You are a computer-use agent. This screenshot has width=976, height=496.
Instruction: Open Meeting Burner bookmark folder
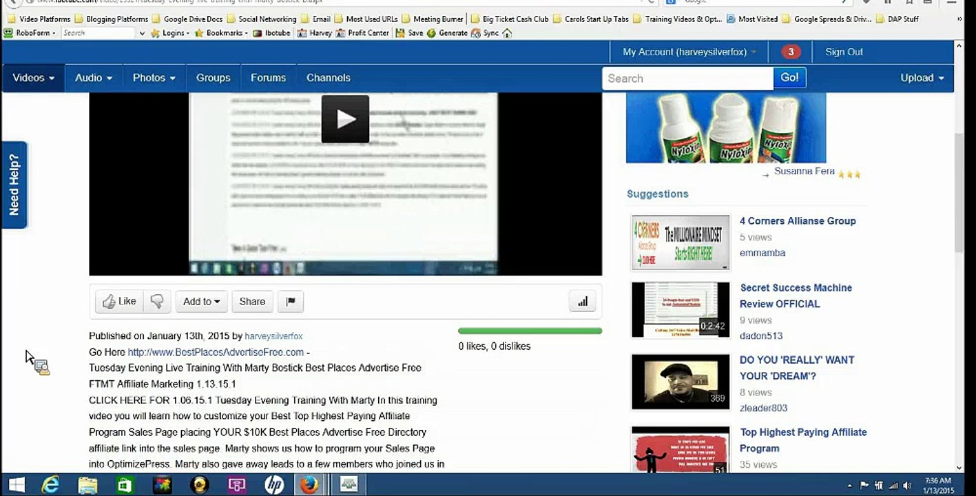[x=432, y=19]
